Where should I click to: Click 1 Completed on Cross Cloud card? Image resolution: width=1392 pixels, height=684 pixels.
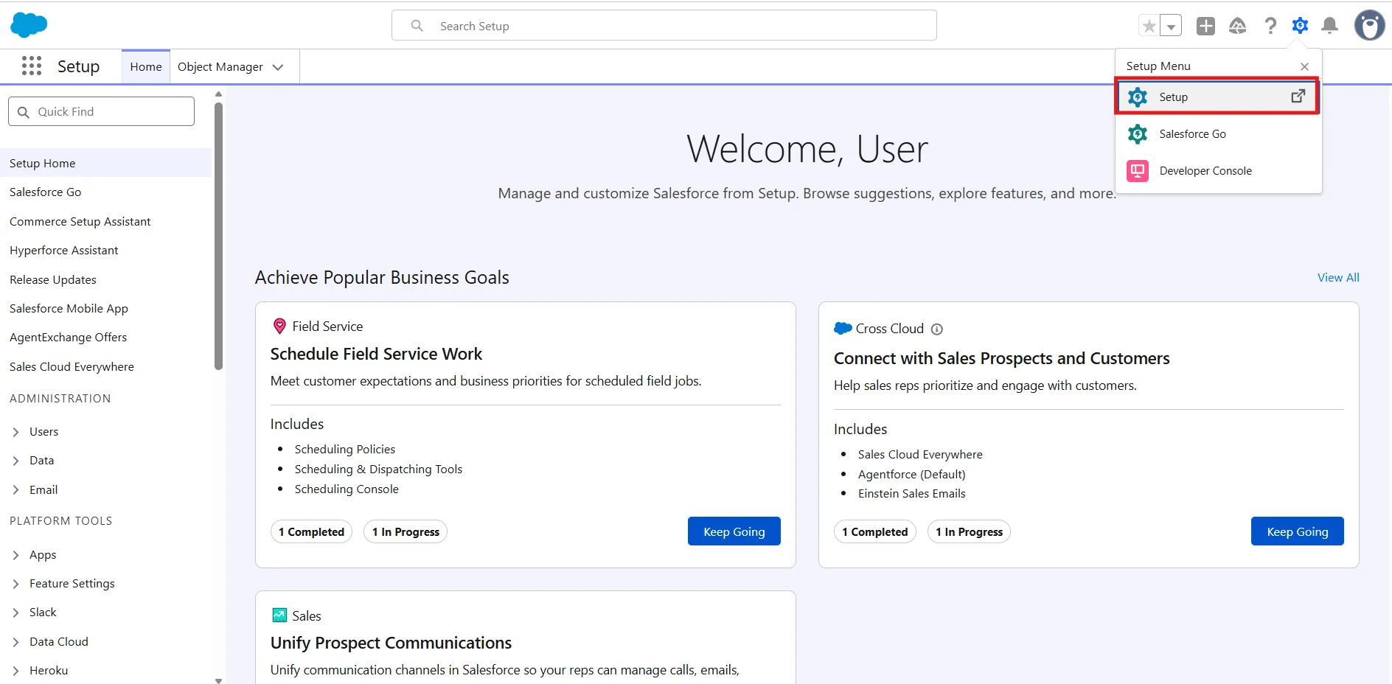(x=875, y=531)
